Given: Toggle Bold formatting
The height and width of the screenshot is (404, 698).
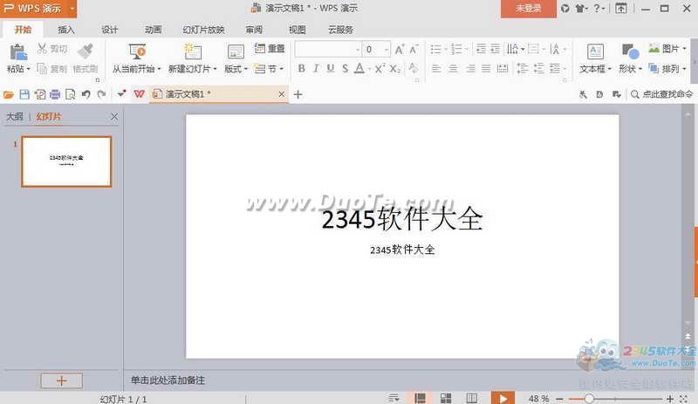Looking at the screenshot, I should (301, 69).
